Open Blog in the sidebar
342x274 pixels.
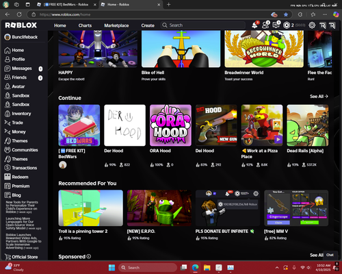13,195
